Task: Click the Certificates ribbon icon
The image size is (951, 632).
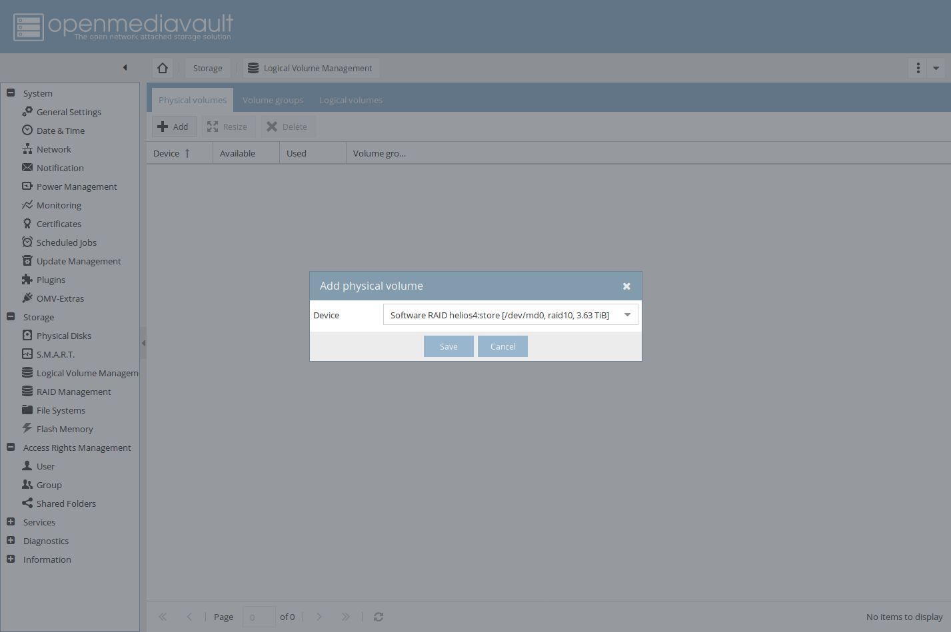Action: click(27, 223)
